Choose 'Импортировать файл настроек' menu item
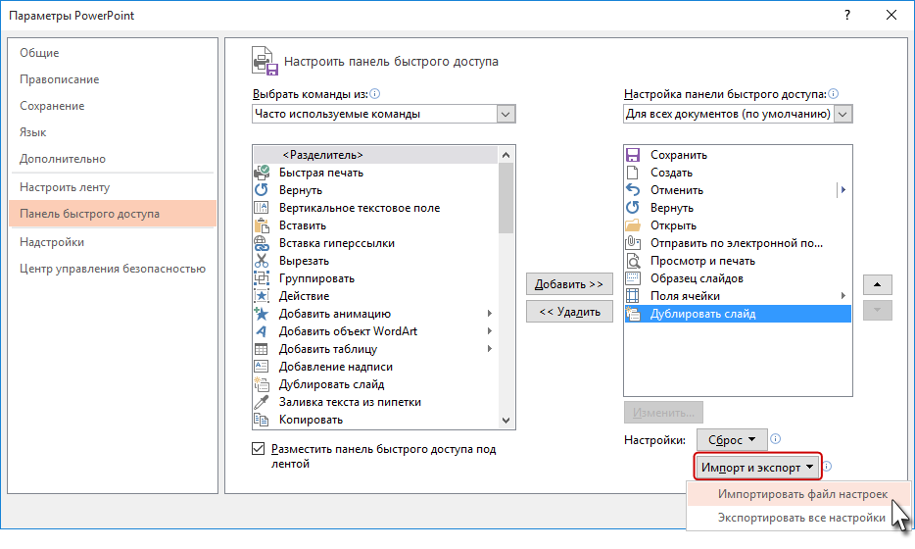This screenshot has height=549, width=915. tap(798, 494)
